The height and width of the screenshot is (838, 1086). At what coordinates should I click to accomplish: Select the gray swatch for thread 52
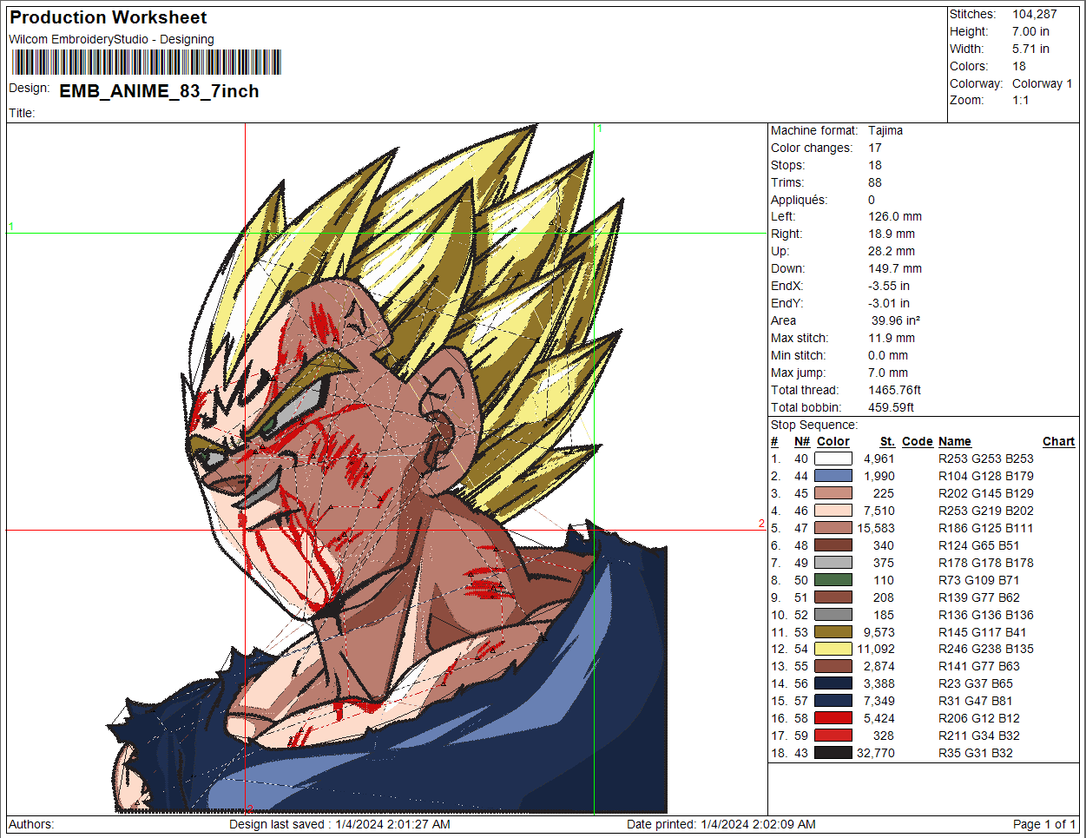[x=833, y=615]
